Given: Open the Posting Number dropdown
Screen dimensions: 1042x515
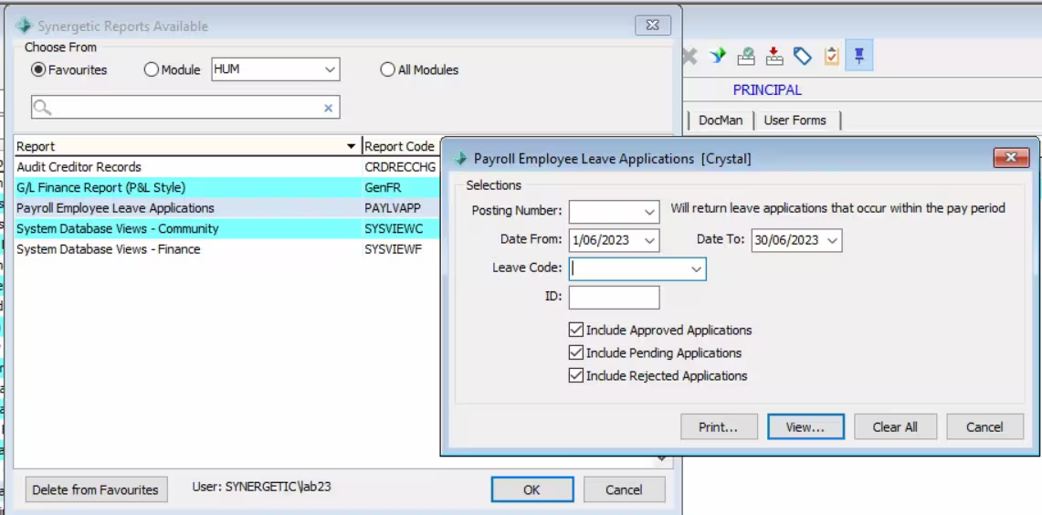Looking at the screenshot, I should [649, 212].
